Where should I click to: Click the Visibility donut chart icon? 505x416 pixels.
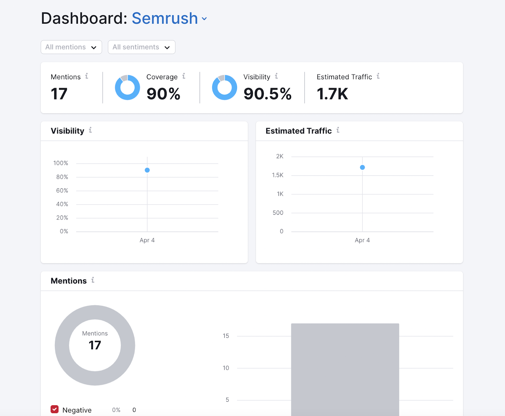224,87
